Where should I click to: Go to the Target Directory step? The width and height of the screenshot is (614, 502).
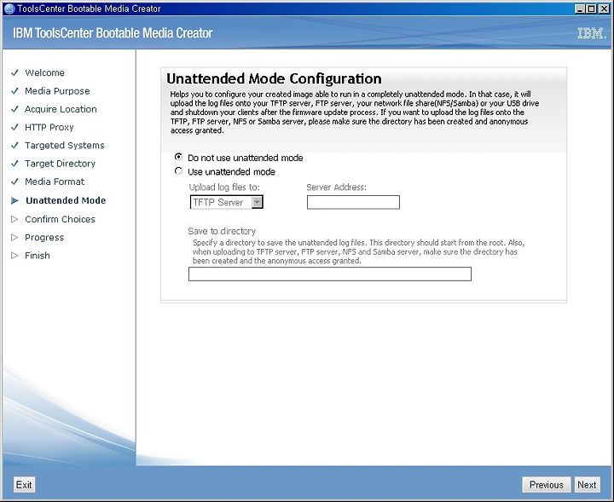click(x=60, y=164)
